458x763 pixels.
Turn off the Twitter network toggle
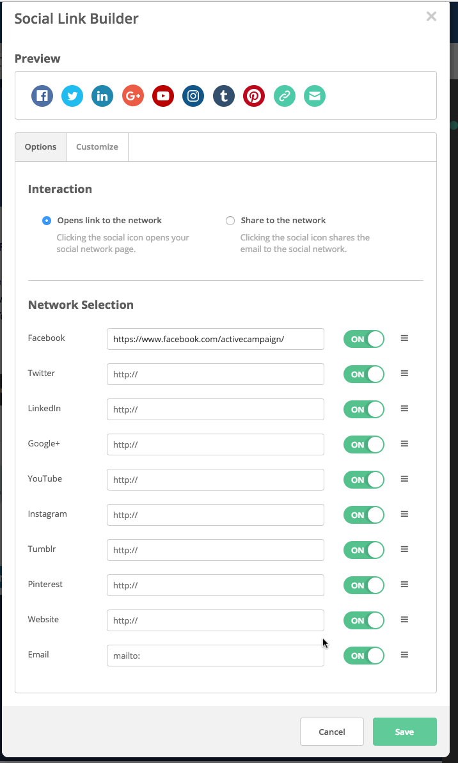click(364, 374)
